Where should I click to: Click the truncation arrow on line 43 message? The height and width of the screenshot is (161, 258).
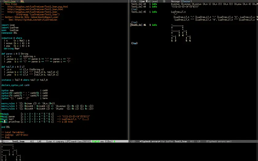tap(256, 4)
